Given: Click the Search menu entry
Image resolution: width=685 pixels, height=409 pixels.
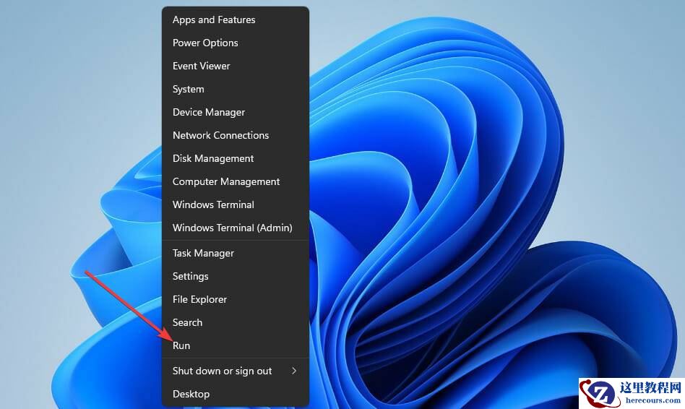Looking at the screenshot, I should 236,323.
